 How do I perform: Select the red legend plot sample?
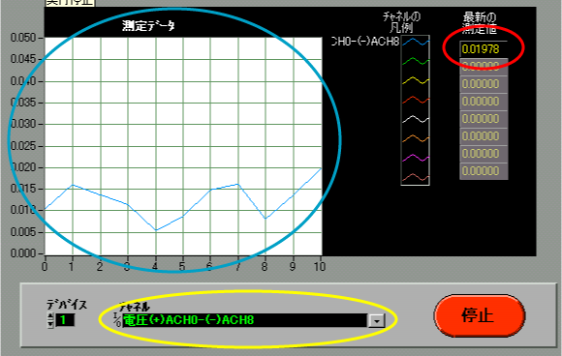(x=415, y=100)
